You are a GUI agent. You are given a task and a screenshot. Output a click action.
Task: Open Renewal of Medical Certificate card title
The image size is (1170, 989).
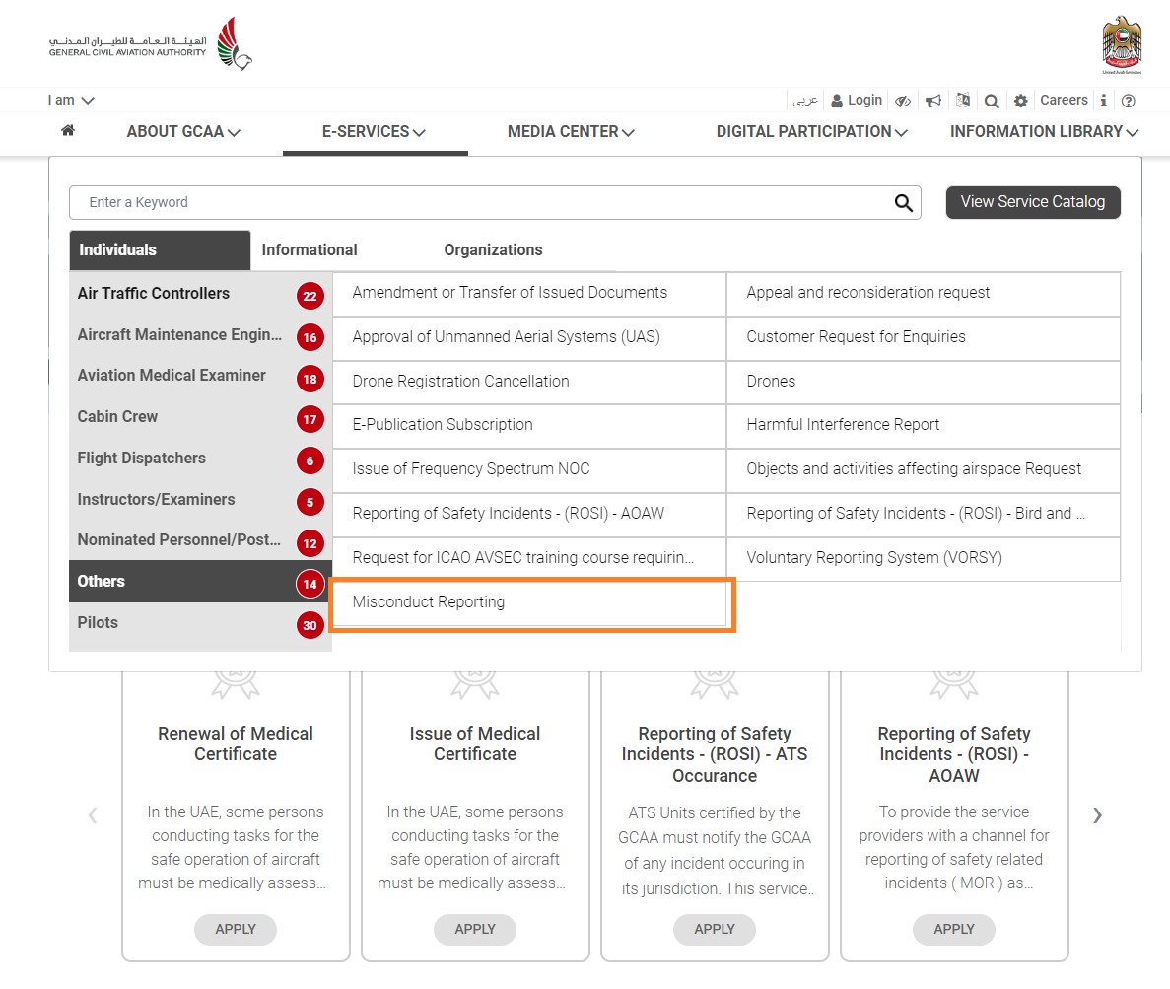click(236, 744)
